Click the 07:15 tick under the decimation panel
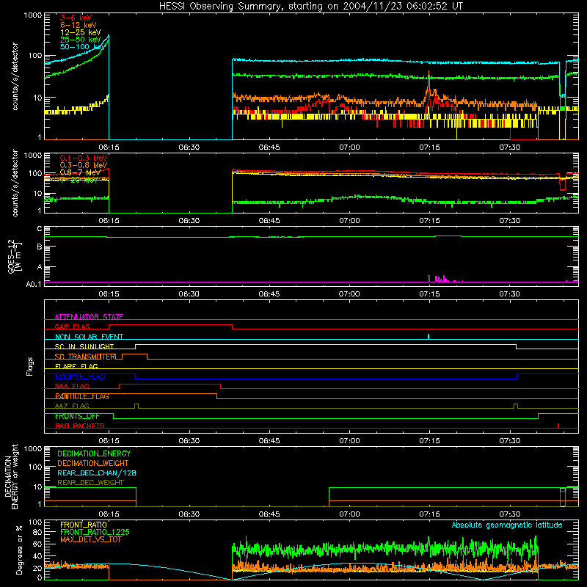This screenshot has height=587, width=587. click(429, 514)
